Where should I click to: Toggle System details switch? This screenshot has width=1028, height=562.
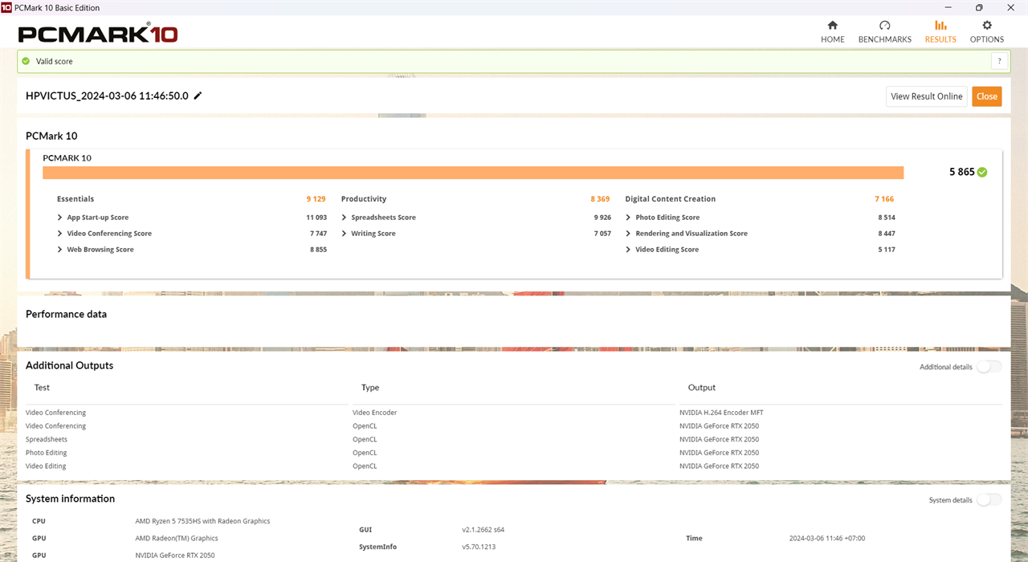[x=989, y=500]
